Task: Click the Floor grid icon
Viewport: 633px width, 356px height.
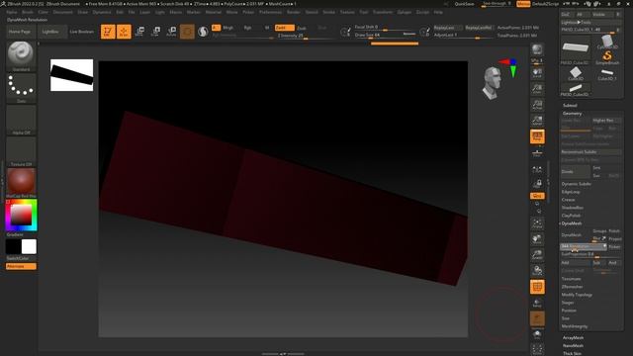Action: tap(537, 152)
